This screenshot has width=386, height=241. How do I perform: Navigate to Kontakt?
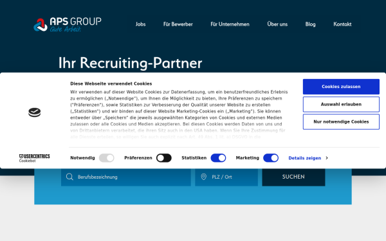click(342, 24)
